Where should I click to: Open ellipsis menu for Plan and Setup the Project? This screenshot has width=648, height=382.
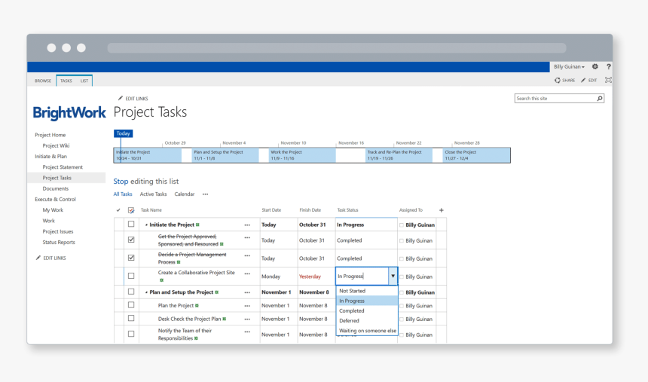(246, 292)
